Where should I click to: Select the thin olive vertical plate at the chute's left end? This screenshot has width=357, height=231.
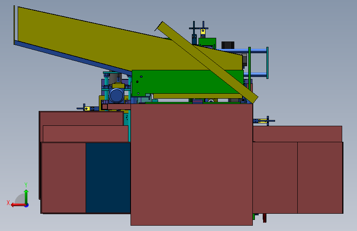[14, 25]
